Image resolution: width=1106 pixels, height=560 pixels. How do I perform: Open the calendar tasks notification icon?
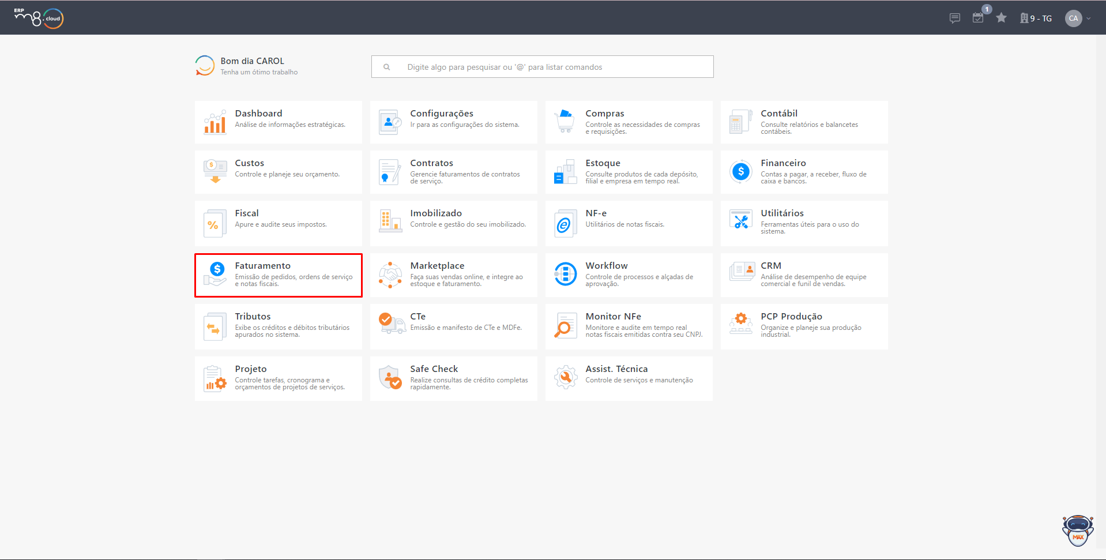(x=979, y=18)
